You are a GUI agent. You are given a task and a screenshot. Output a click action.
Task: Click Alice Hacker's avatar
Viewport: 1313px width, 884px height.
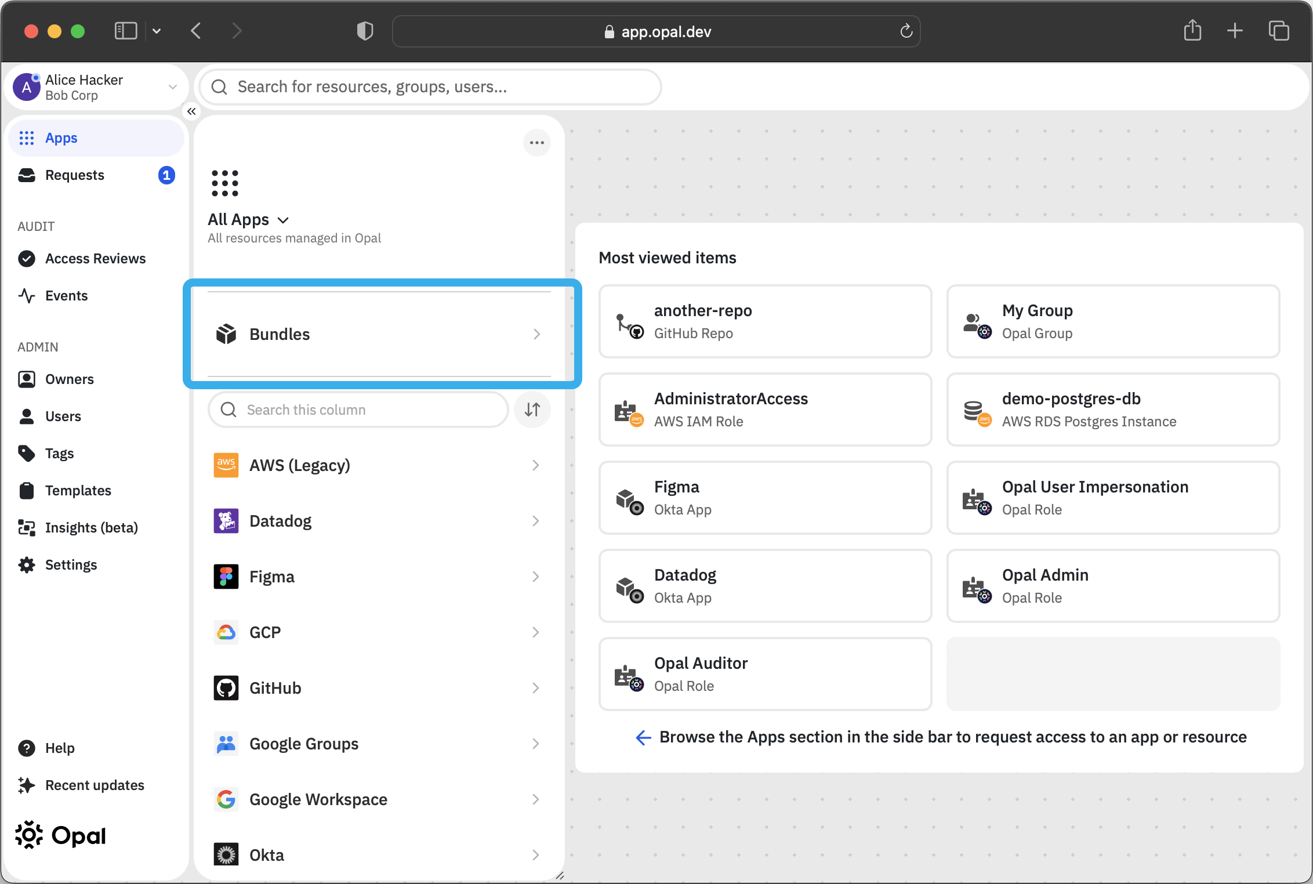(27, 87)
